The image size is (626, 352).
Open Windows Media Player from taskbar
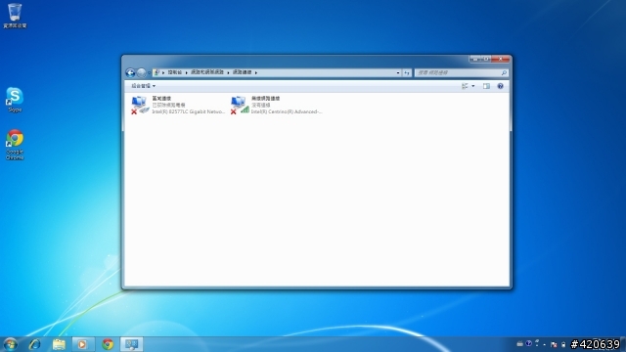(82, 344)
